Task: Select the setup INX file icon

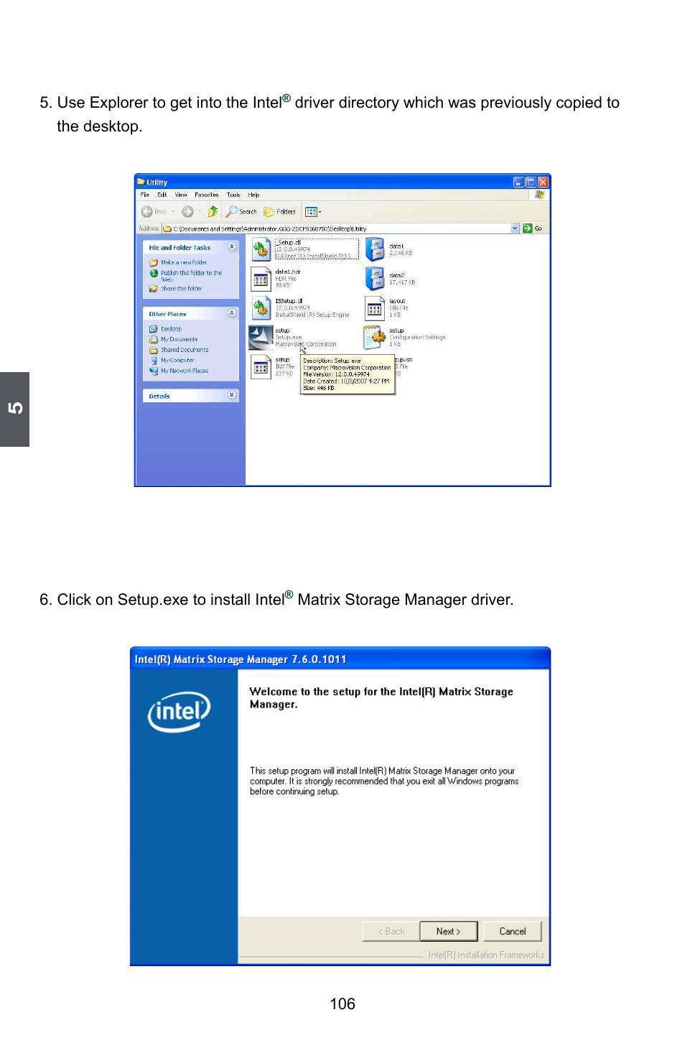Action: [x=261, y=366]
